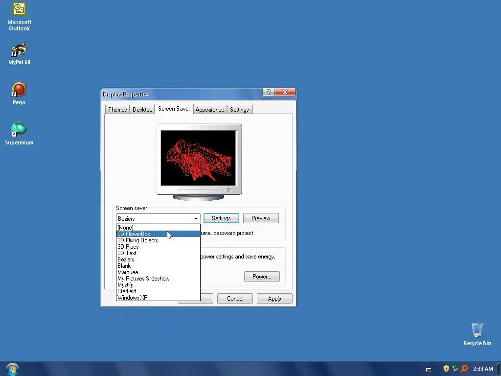Pick the Starfield screen saver
The image size is (501, 376).
tap(158, 291)
